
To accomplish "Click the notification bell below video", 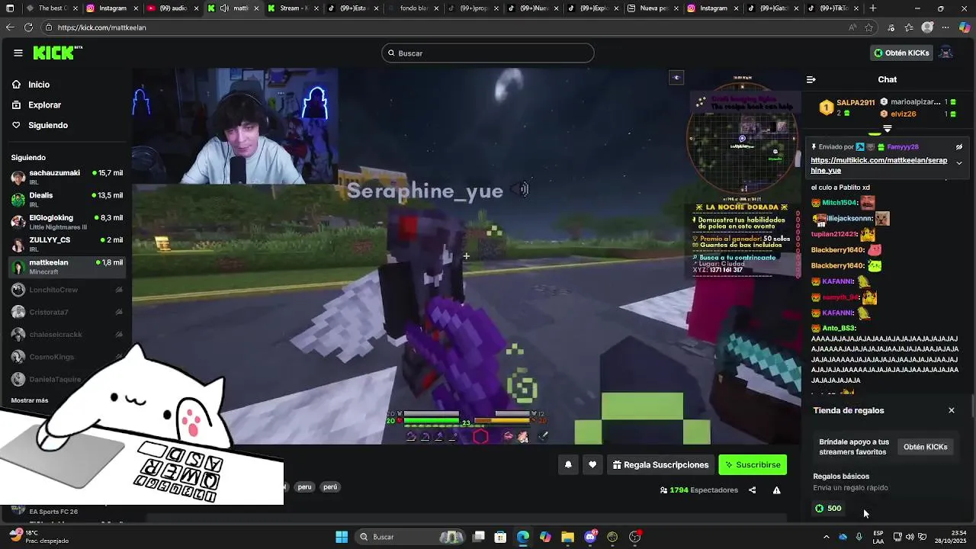I will [x=568, y=464].
